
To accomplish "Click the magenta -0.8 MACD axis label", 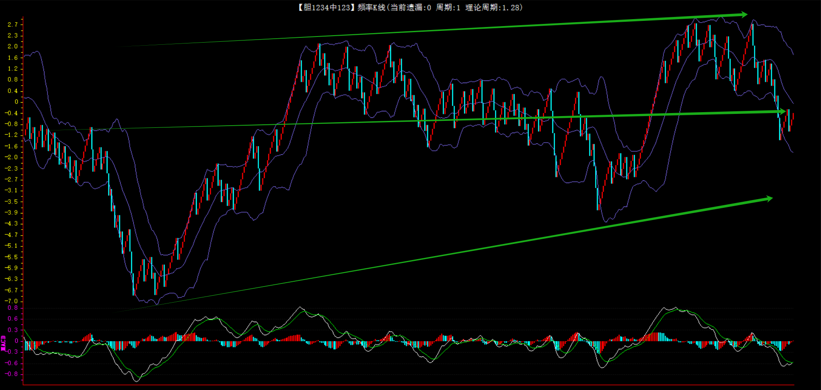I will (11, 374).
